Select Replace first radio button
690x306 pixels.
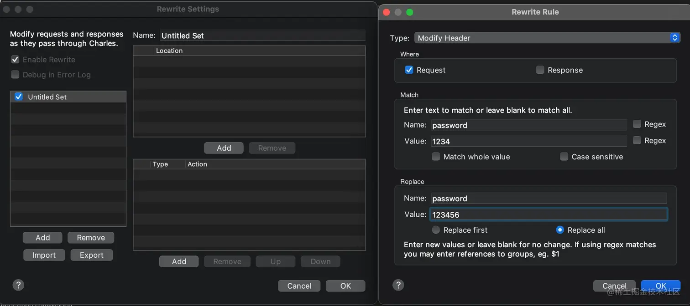[x=436, y=230]
